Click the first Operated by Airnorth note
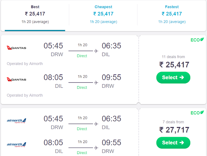 (x=25, y=64)
